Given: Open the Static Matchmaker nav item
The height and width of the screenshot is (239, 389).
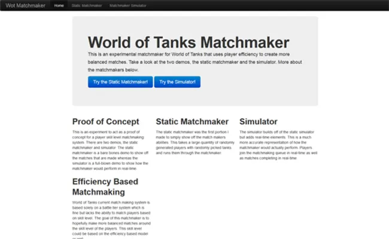Looking at the screenshot, I should 87,5.
